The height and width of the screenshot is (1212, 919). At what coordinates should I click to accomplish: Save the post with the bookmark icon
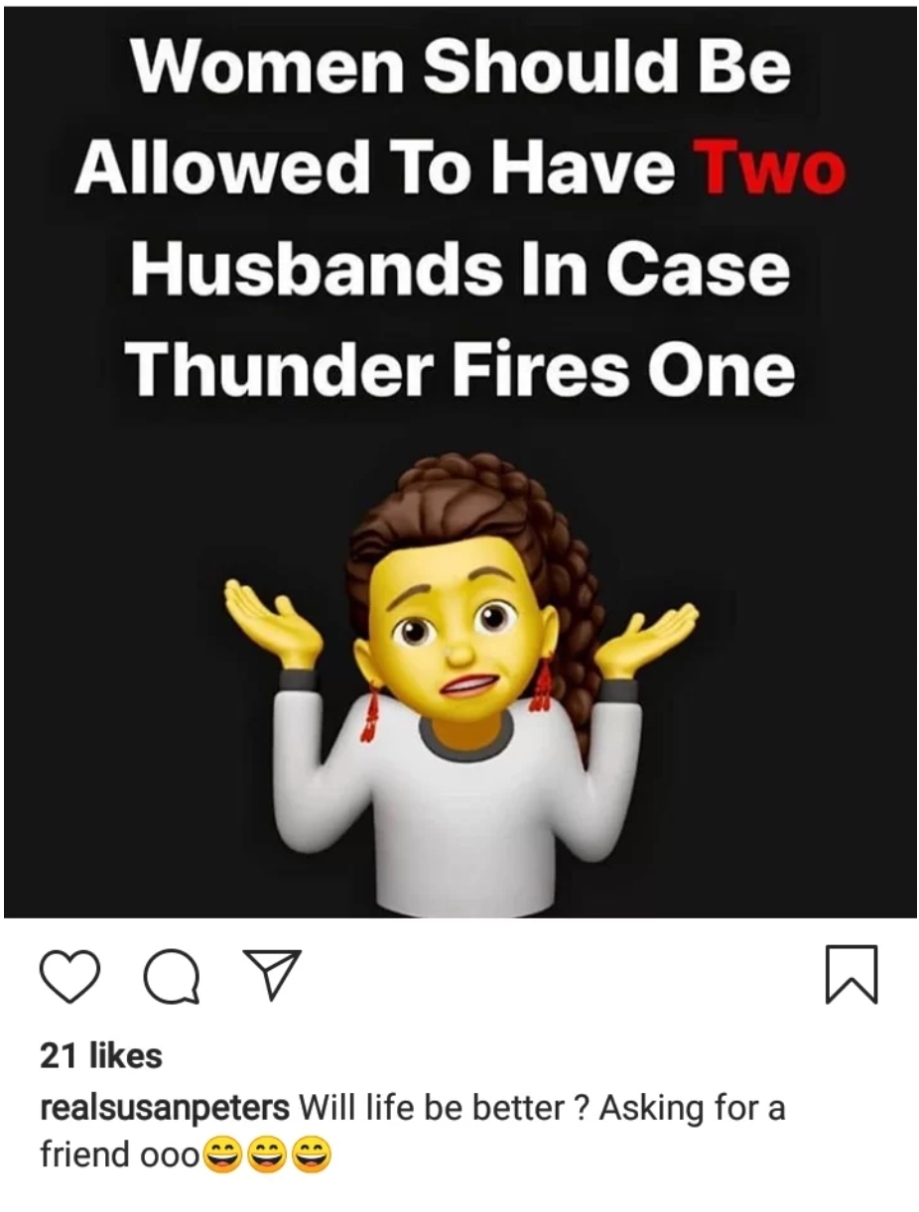pos(853,976)
